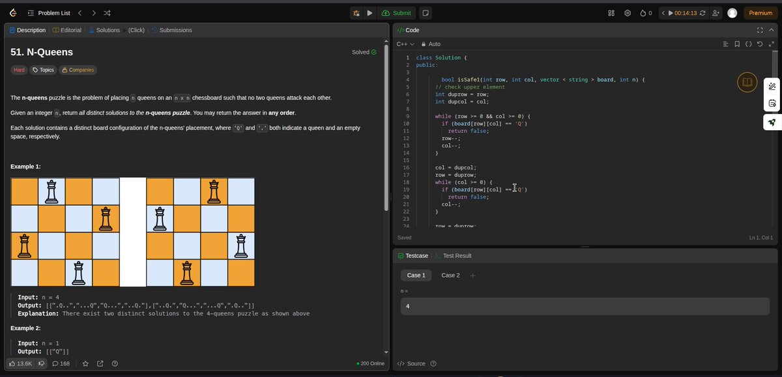This screenshot has width=782, height=377.
Task: Toggle fullscreen mode for the Code panel
Action: 760,30
